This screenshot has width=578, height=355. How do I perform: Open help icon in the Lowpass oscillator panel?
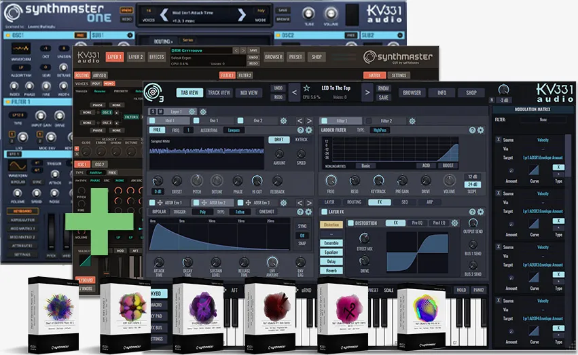tap(300, 130)
